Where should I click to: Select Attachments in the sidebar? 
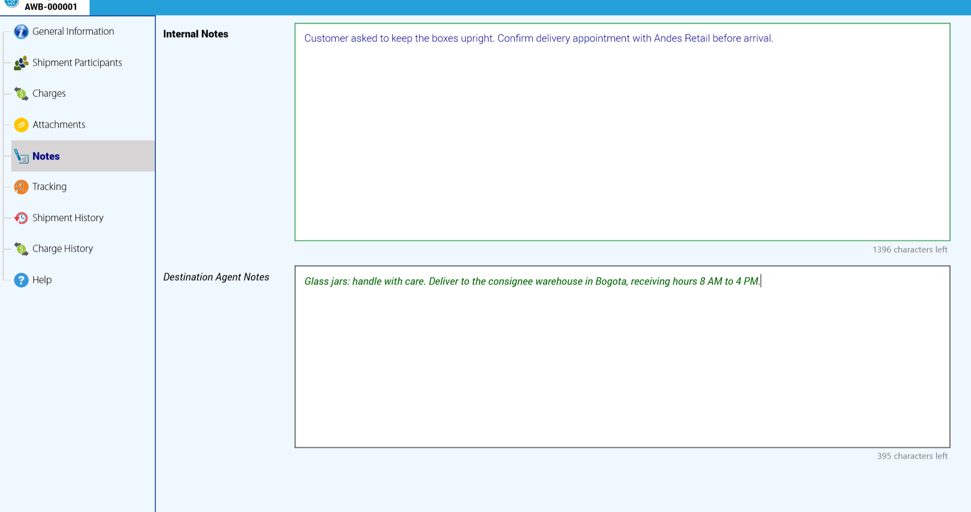[x=59, y=124]
